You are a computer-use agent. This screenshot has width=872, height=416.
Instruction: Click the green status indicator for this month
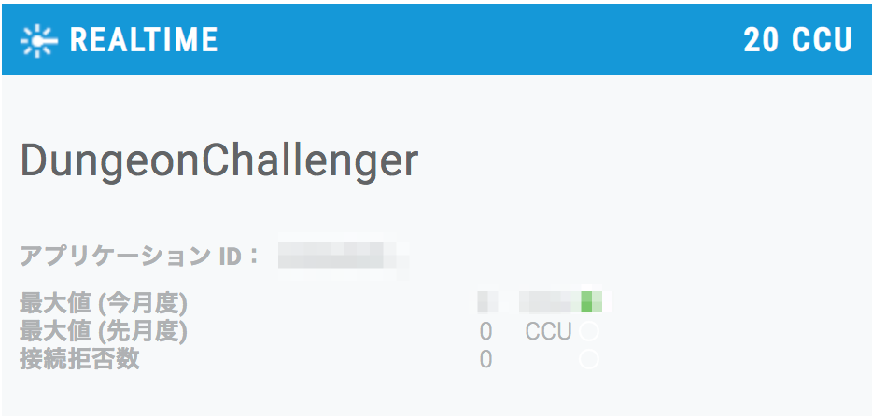[x=591, y=301]
